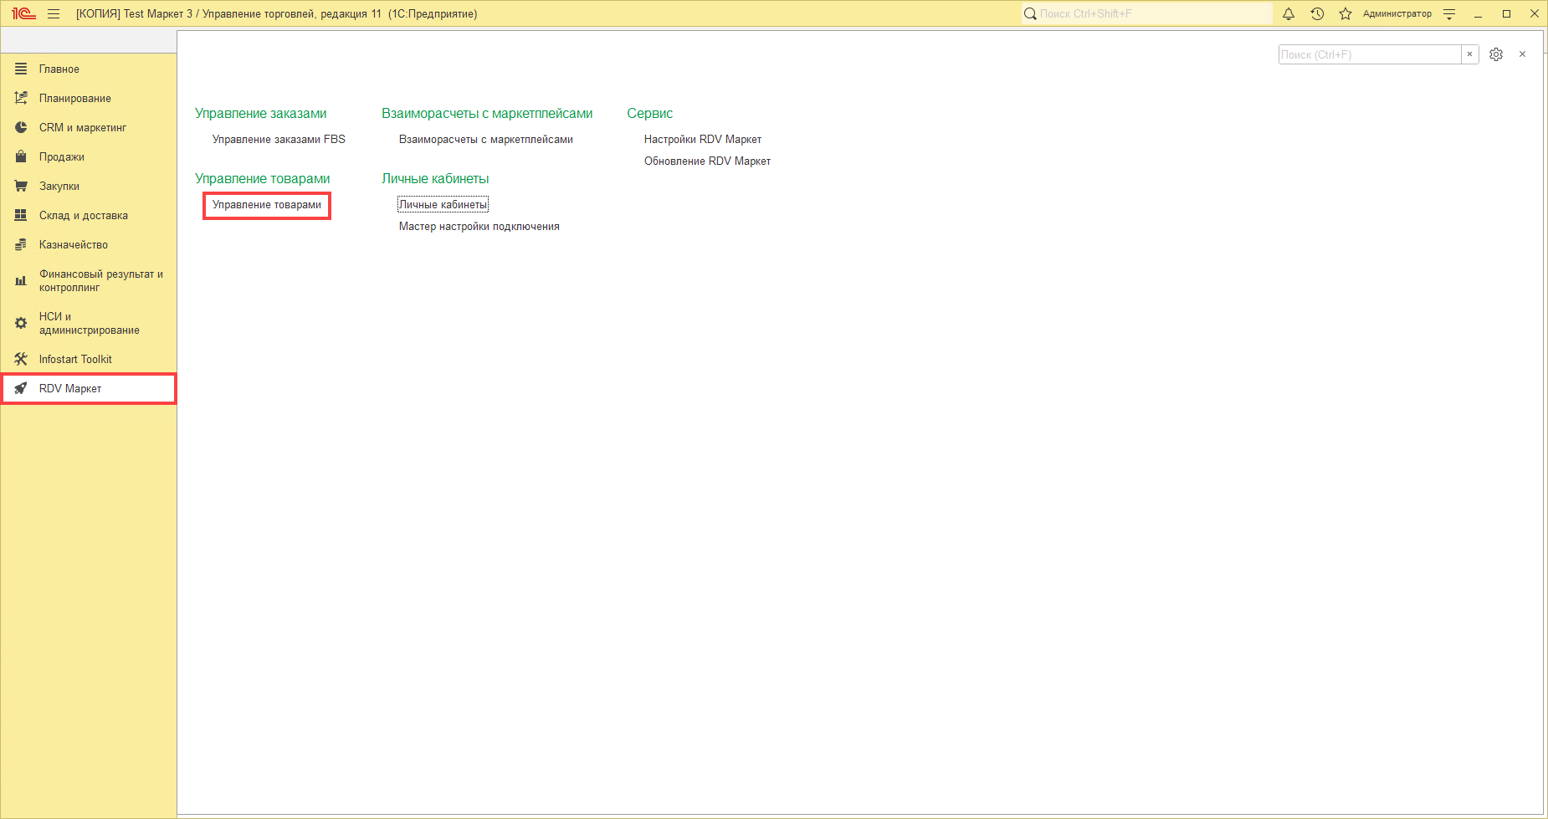Screen dimensions: 1548x819
Task: Open Взаиморасчеты с маркетплейсами command link
Action: [486, 139]
